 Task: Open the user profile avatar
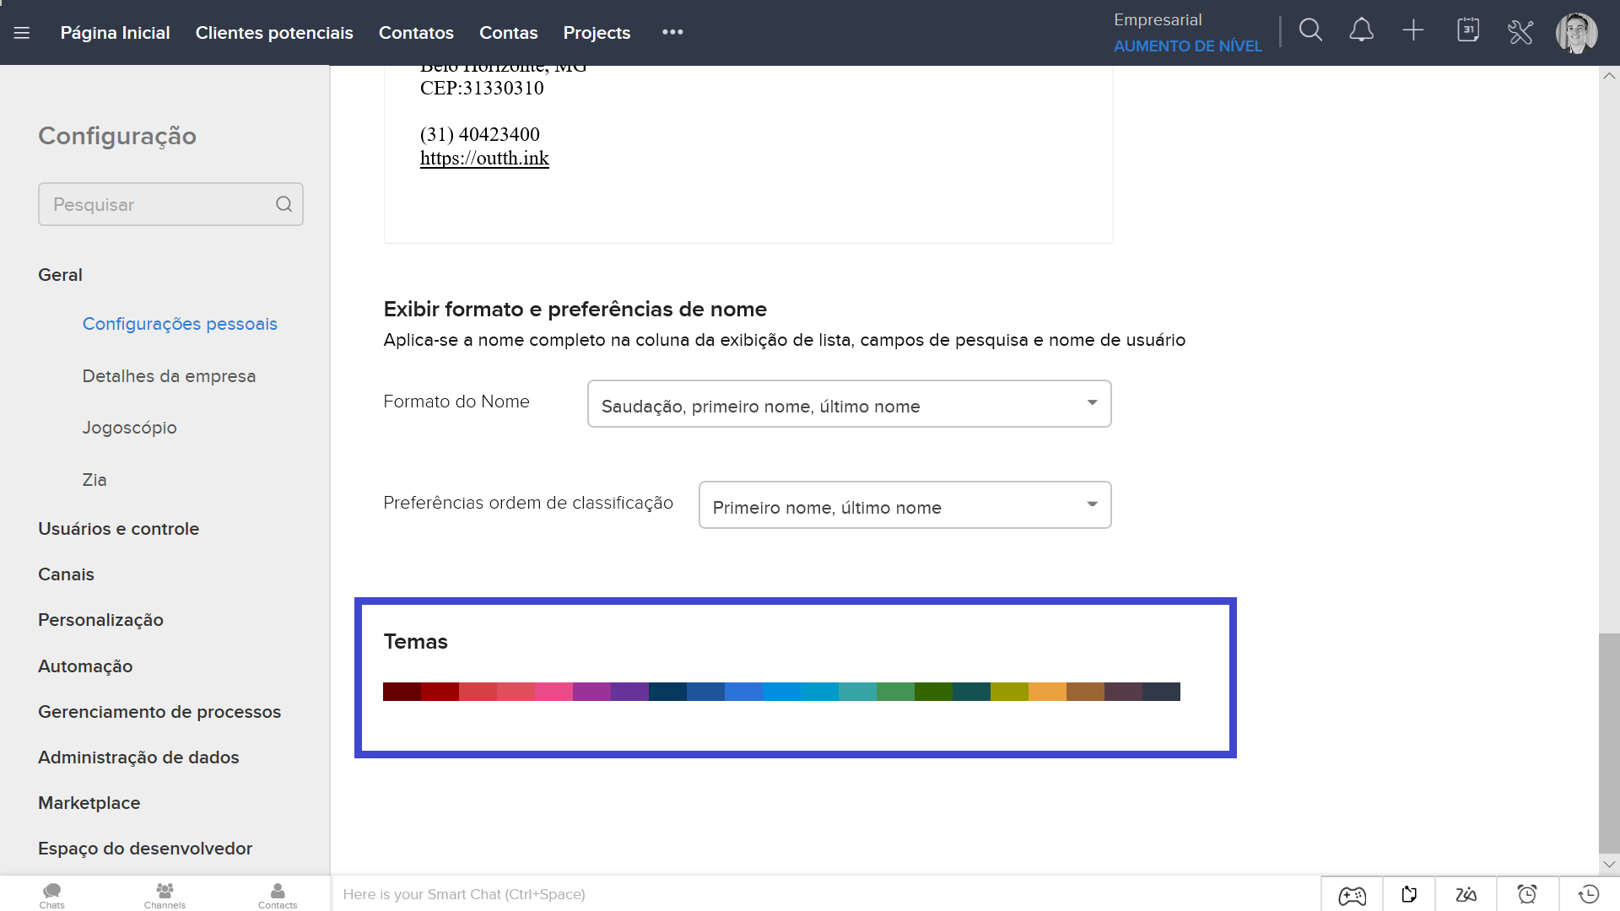(x=1576, y=33)
